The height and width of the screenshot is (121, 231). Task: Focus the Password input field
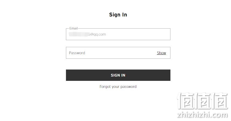pyautogui.click(x=118, y=53)
